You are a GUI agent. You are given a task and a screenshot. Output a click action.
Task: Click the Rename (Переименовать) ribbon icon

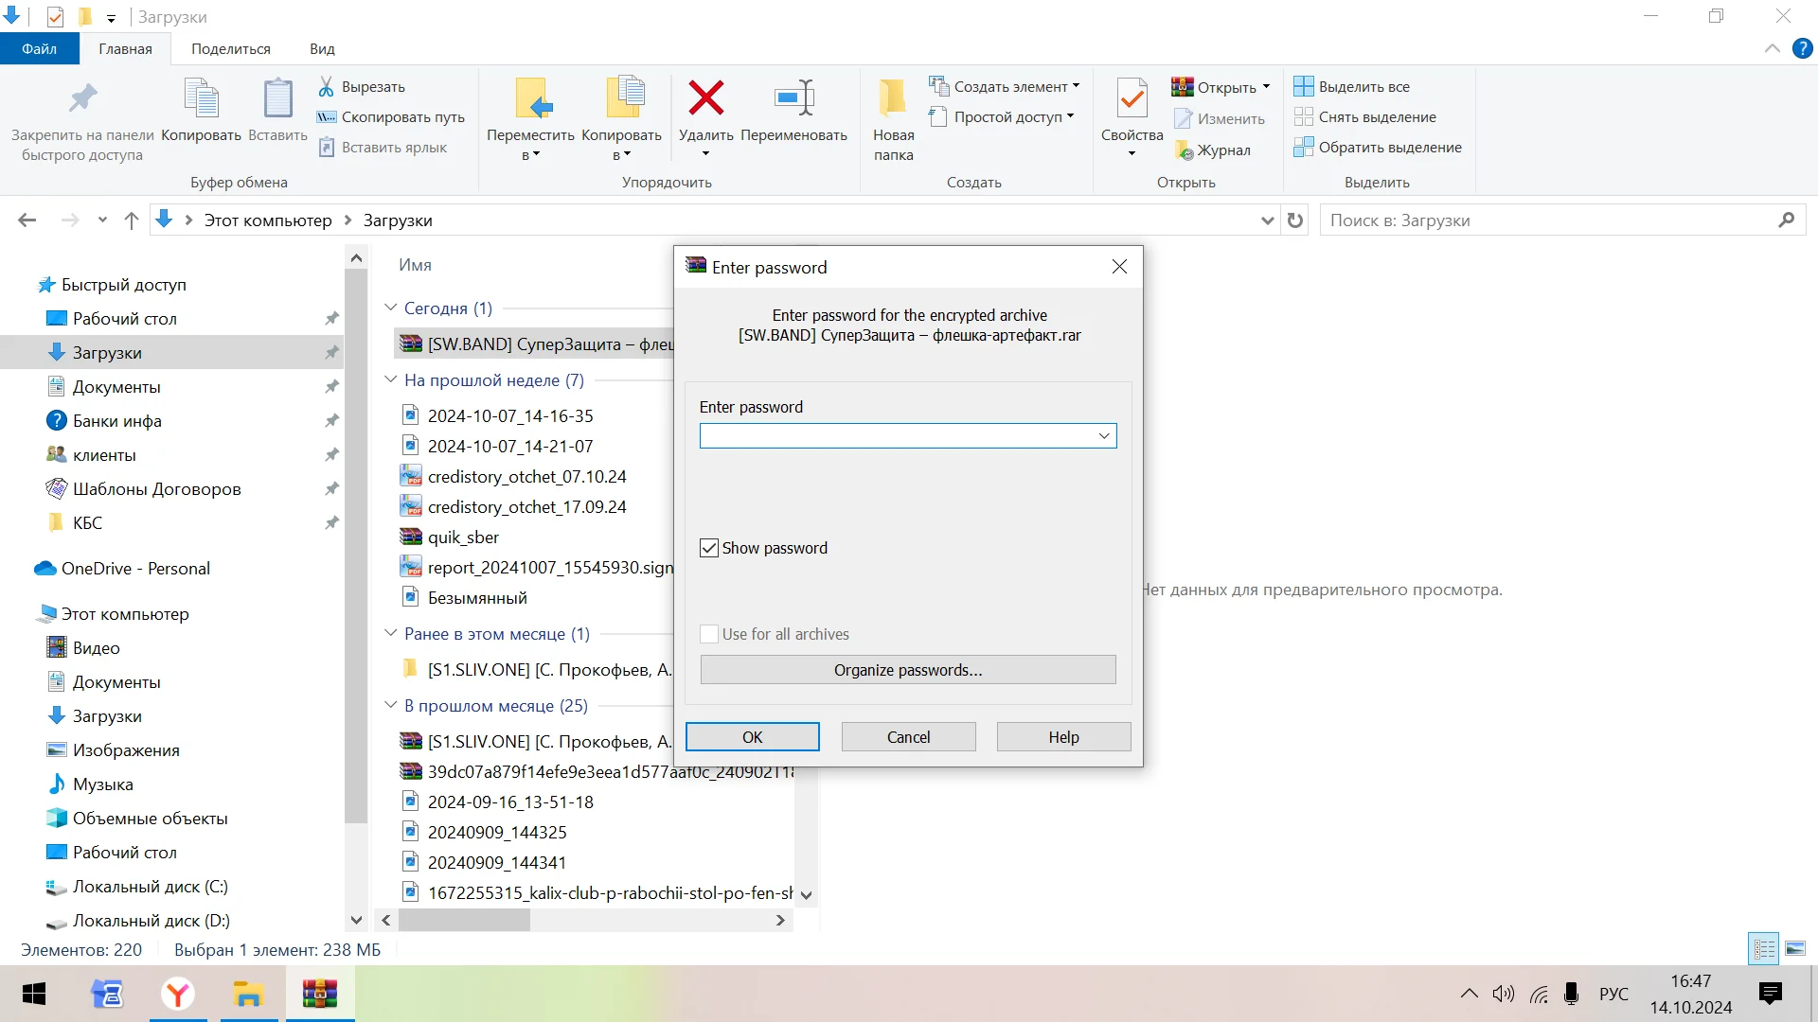tap(793, 98)
